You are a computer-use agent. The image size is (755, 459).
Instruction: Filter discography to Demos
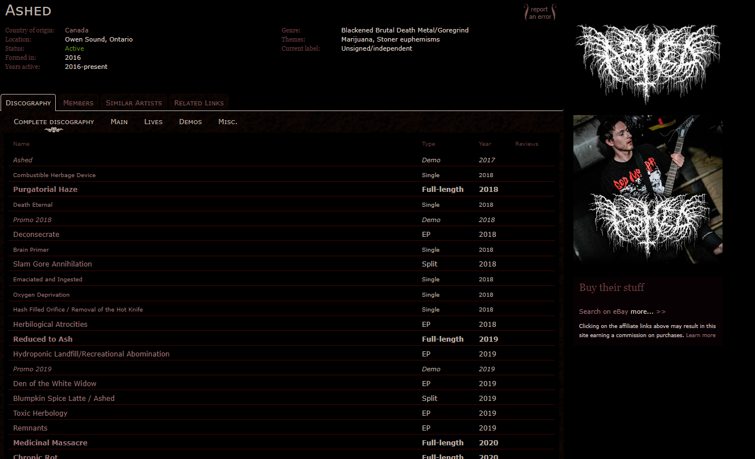pyautogui.click(x=190, y=122)
